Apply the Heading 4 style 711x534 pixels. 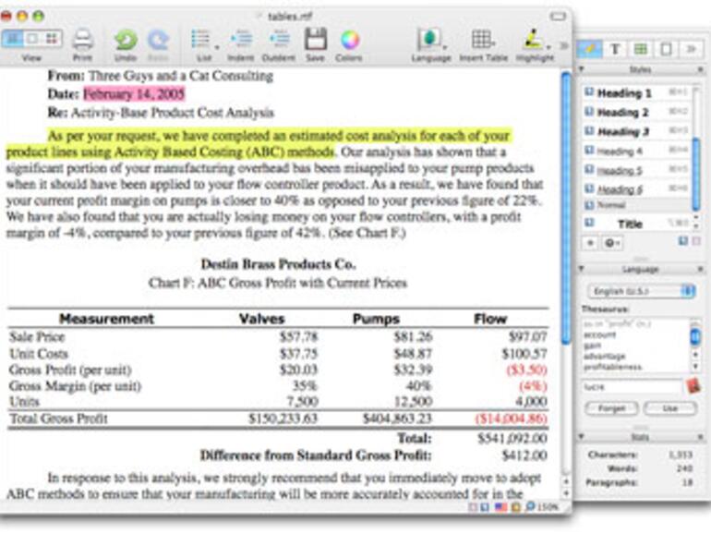point(635,152)
